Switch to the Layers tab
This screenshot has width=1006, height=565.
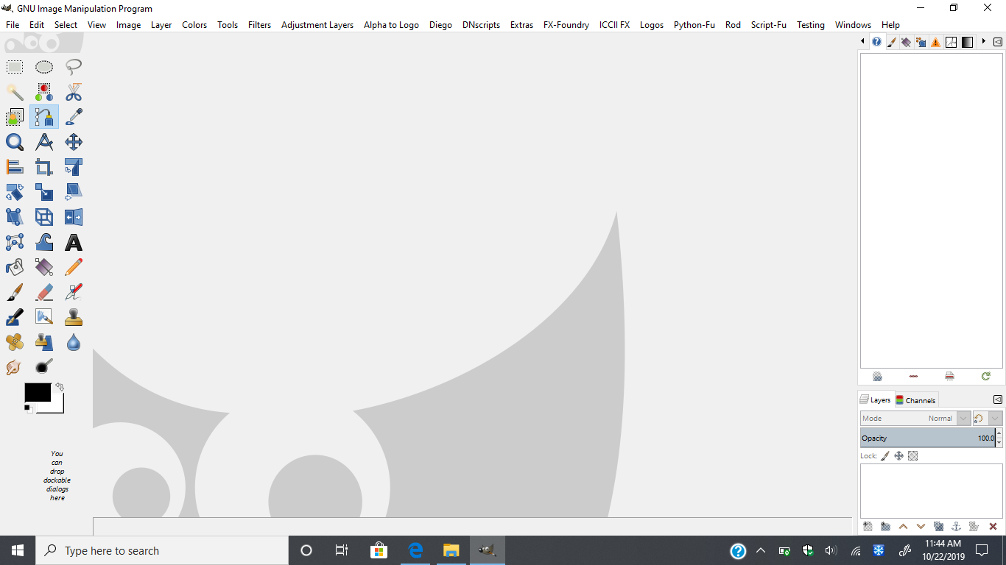(x=876, y=399)
